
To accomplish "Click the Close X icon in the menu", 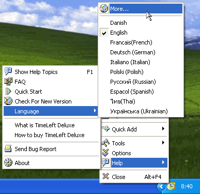I will click(105, 176).
